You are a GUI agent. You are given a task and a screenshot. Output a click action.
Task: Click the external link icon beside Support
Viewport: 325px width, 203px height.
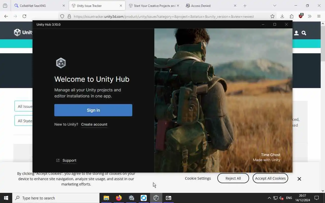(x=58, y=160)
